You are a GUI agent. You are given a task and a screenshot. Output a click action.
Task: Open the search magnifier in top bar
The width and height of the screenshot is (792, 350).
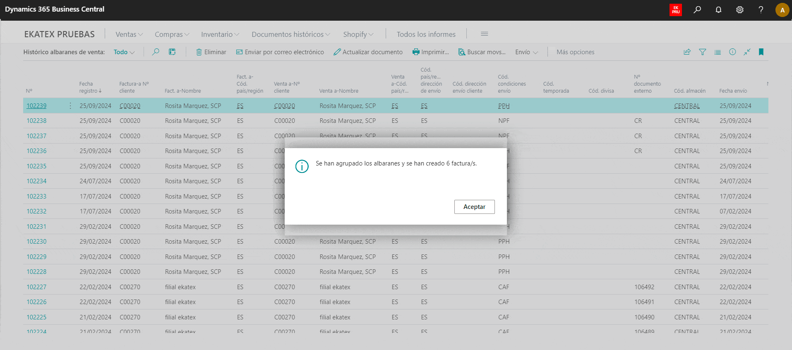pyautogui.click(x=697, y=10)
